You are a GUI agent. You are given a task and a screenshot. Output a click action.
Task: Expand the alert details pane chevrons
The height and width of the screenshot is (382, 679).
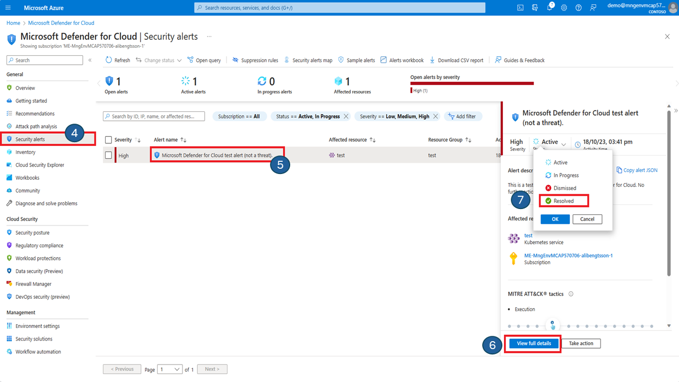click(675, 111)
